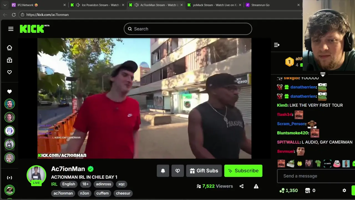
Task: Click the 18+ tag
Action: 85,184
